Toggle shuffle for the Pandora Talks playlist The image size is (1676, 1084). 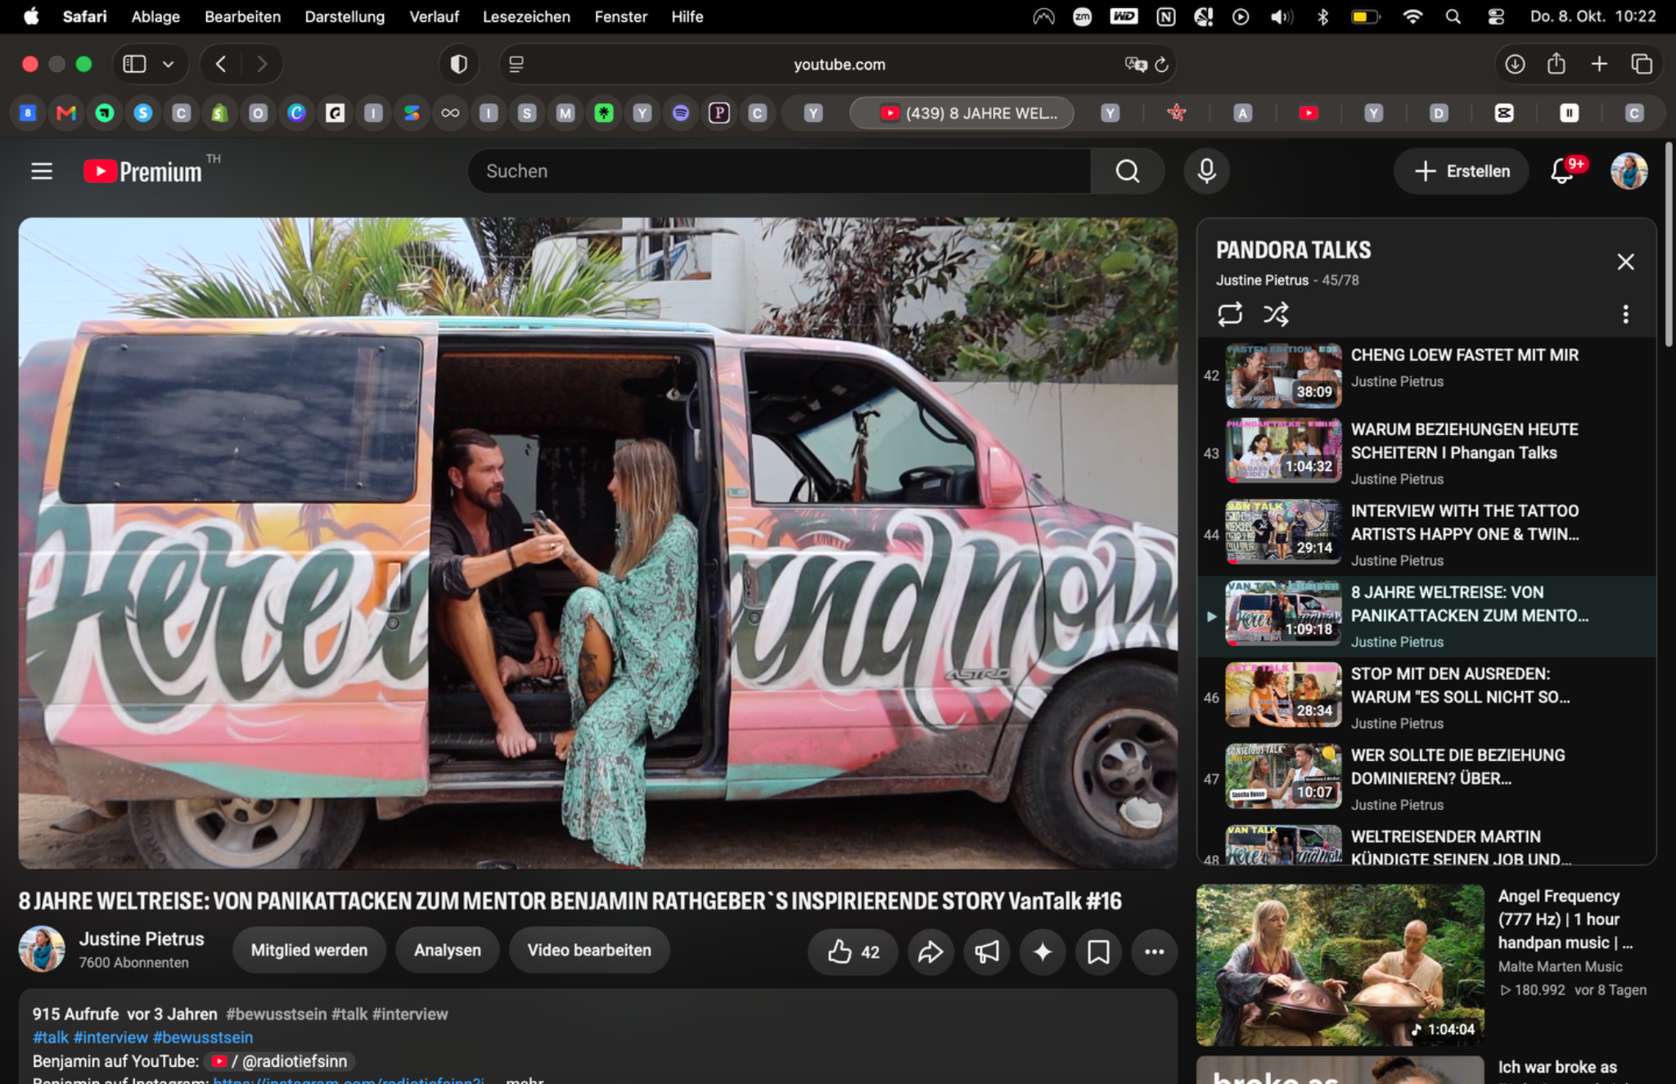click(1276, 314)
